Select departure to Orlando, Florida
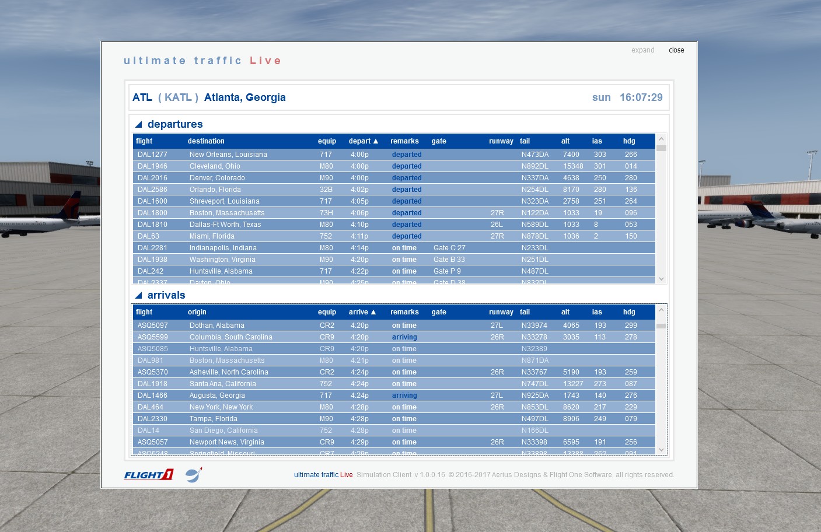The width and height of the screenshot is (821, 532). coord(394,190)
